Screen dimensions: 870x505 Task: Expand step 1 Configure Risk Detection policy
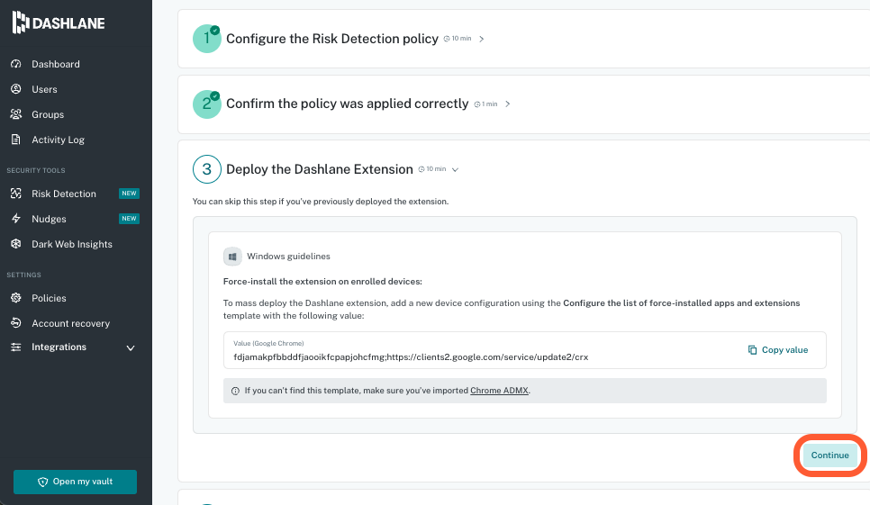click(x=482, y=39)
